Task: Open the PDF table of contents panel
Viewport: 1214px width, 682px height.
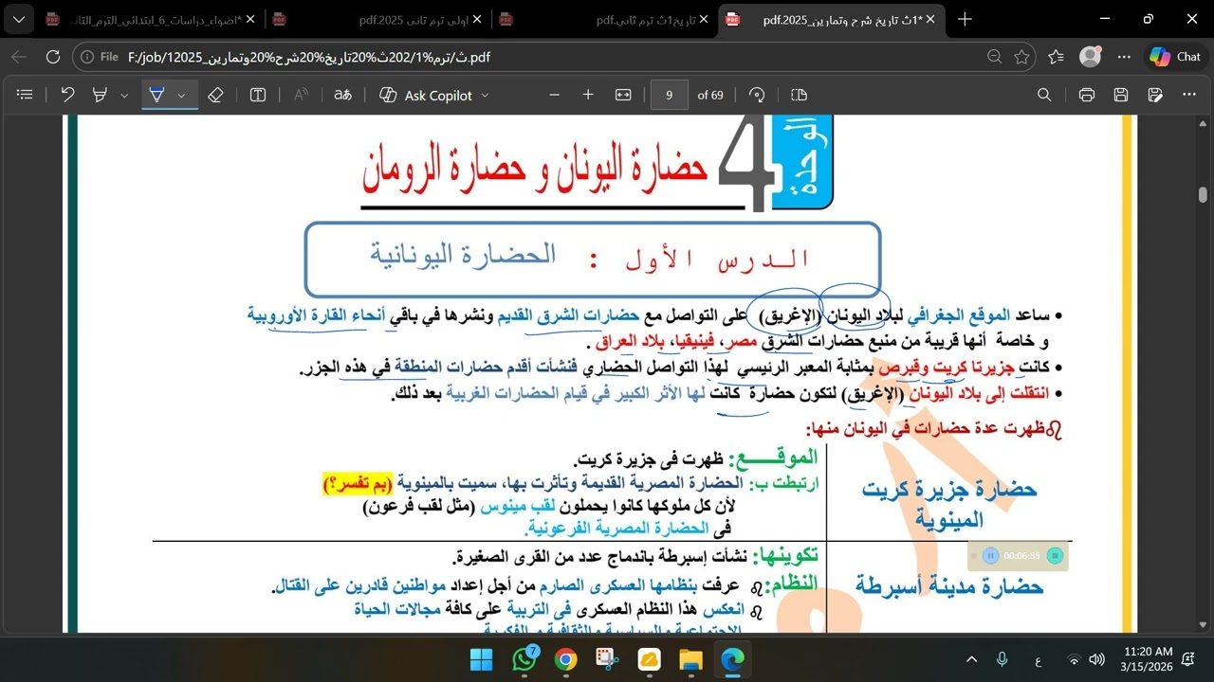Action: click(x=26, y=95)
